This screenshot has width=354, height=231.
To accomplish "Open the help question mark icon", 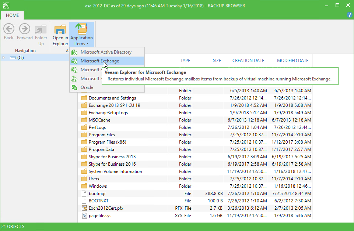I will (x=349, y=15).
